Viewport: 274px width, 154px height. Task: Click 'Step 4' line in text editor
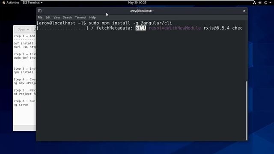click(25, 80)
